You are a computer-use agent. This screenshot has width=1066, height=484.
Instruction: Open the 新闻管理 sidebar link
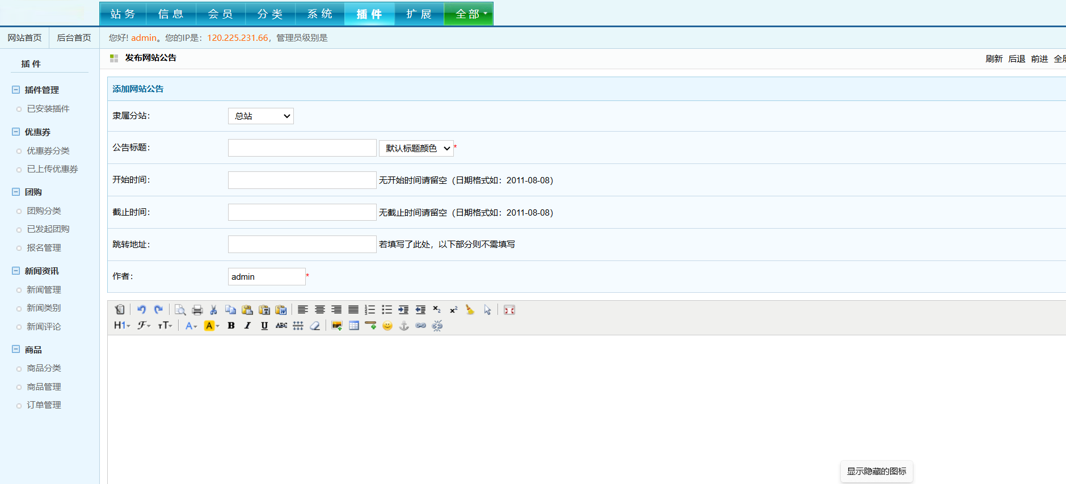click(44, 289)
